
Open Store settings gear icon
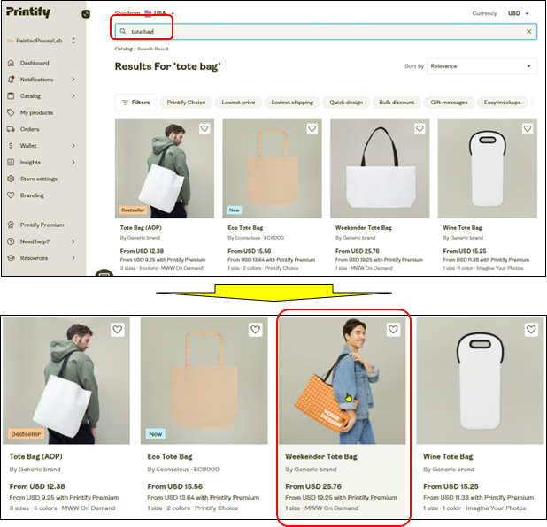[11, 179]
